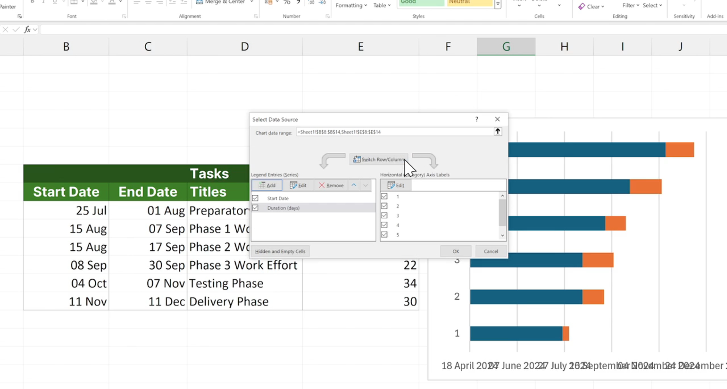Click the Insert Function fx icon
Viewport: 727px width, 389px height.
[x=27, y=30]
